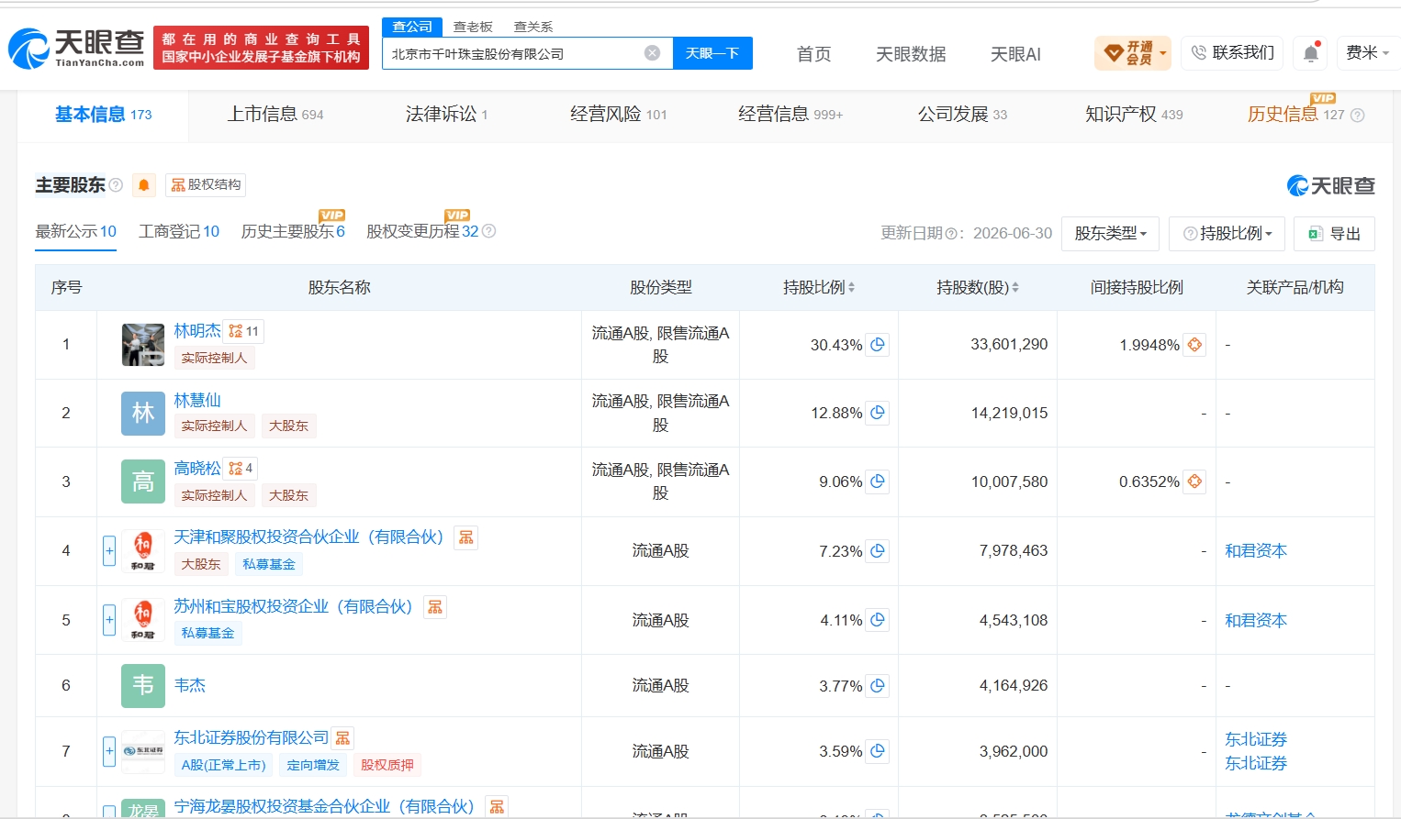Screen dimensions: 1401x819
Task: Open equity structure icon beside 东北证券股份有限公司
Action: tap(342, 738)
